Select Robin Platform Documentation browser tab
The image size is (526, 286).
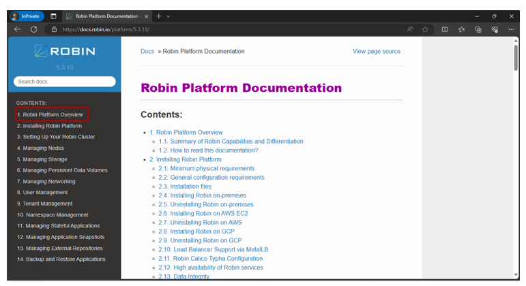click(106, 16)
